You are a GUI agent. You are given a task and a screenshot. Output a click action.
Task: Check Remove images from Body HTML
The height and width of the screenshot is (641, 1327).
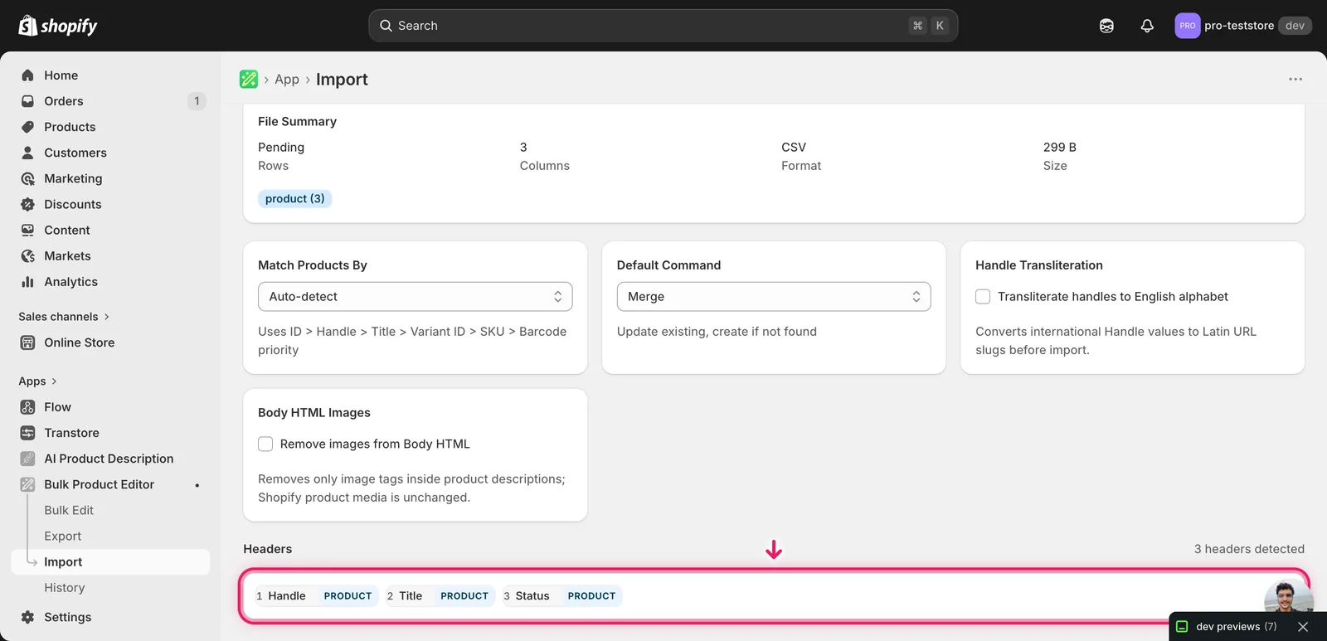pyautogui.click(x=265, y=444)
